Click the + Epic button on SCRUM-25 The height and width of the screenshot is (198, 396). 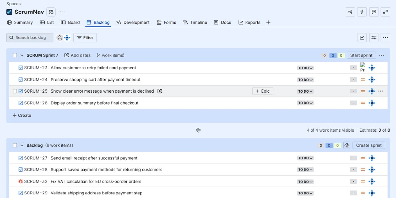(263, 91)
